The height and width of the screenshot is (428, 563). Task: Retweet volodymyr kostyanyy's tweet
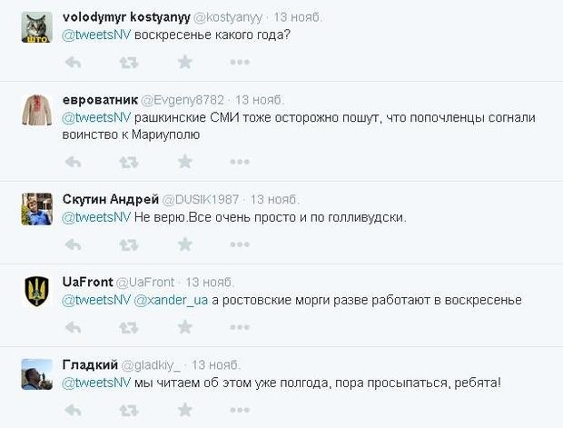[x=129, y=63]
